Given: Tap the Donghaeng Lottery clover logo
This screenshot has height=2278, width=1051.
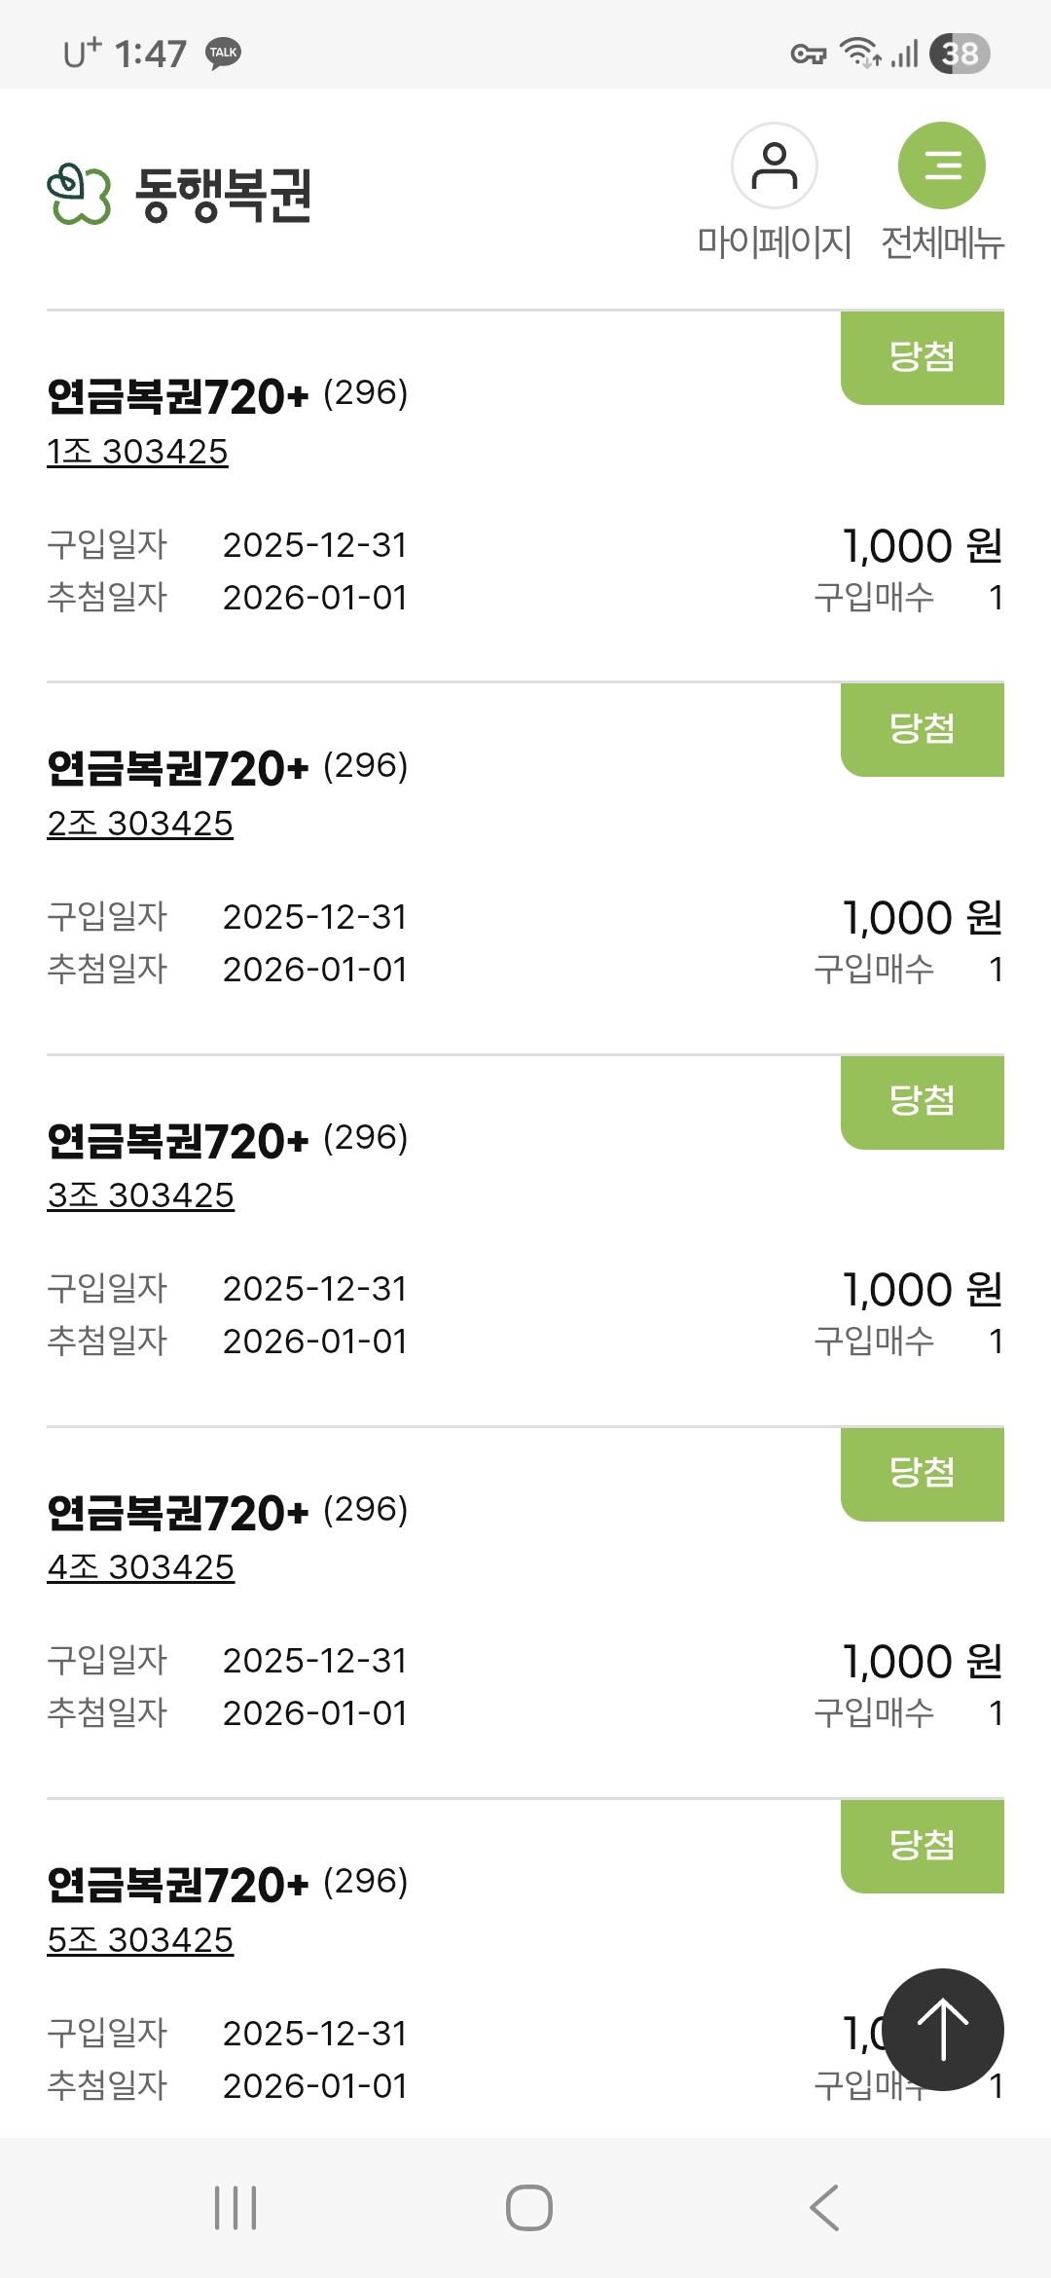Looking at the screenshot, I should click(79, 194).
